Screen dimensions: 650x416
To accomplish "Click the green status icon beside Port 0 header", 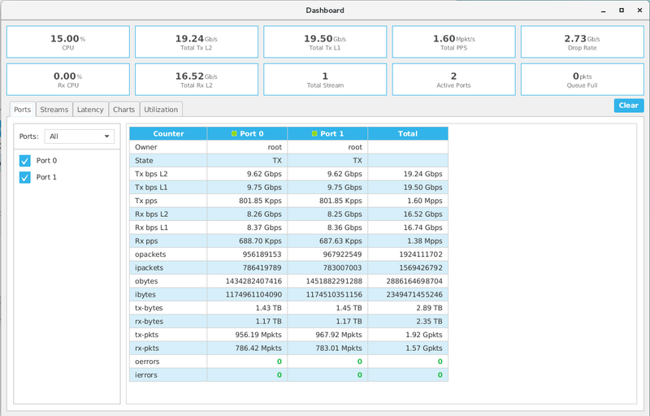I will pyautogui.click(x=234, y=134).
